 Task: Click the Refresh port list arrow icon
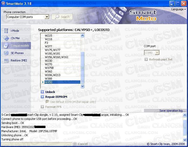click(x=146, y=59)
